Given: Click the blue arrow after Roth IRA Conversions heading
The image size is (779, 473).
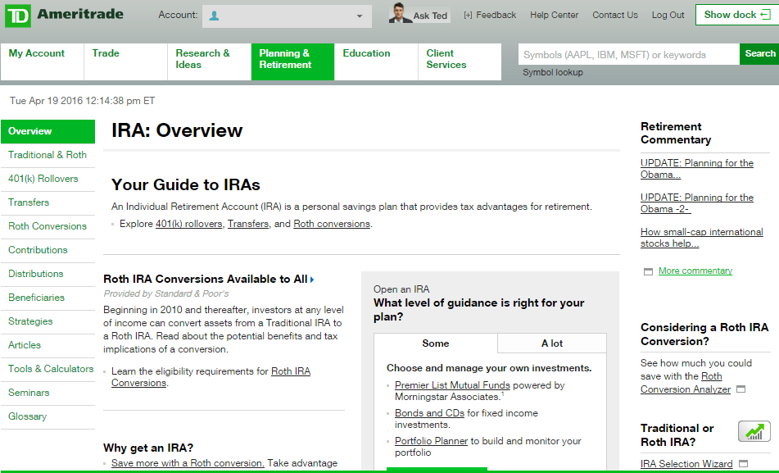Looking at the screenshot, I should (x=312, y=280).
